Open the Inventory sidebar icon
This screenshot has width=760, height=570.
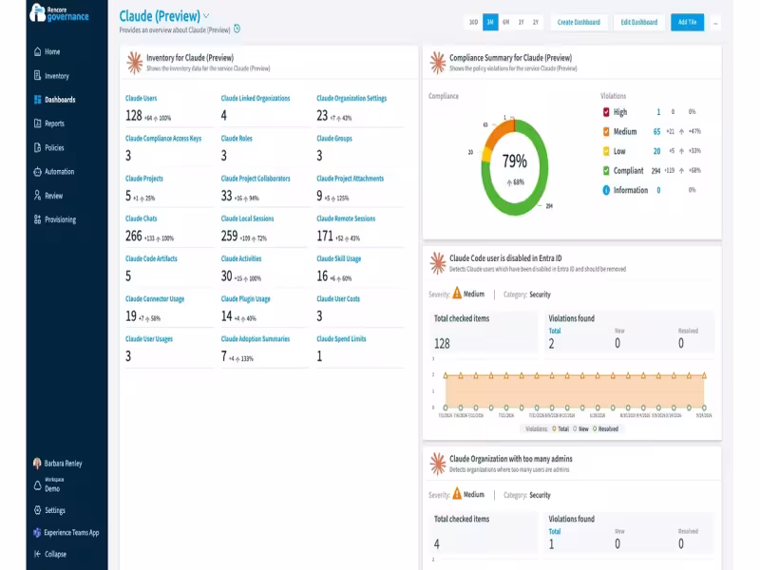pos(37,76)
